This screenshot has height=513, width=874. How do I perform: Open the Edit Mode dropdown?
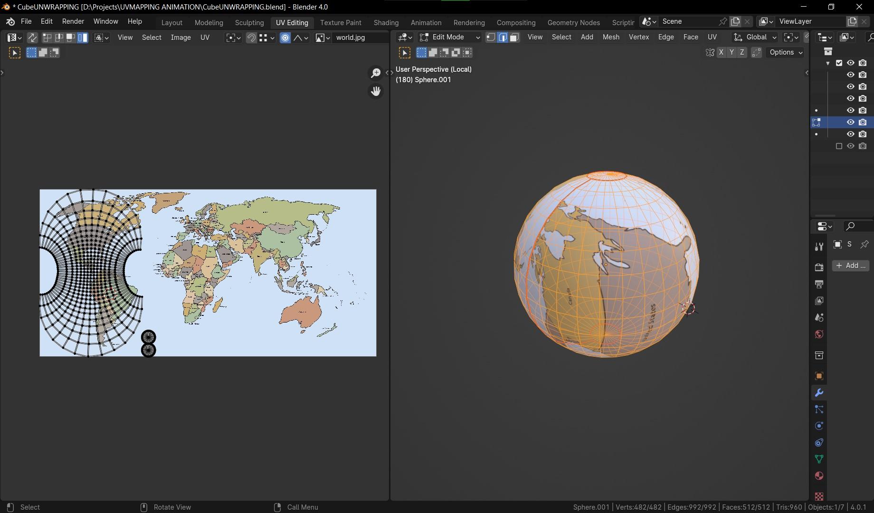449,37
